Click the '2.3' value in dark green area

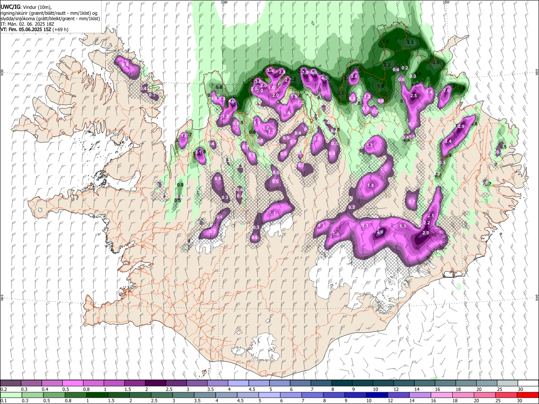tap(410, 43)
